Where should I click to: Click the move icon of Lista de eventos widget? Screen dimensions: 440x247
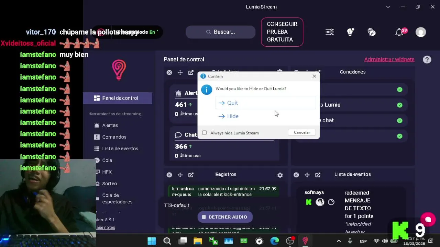coord(307,175)
